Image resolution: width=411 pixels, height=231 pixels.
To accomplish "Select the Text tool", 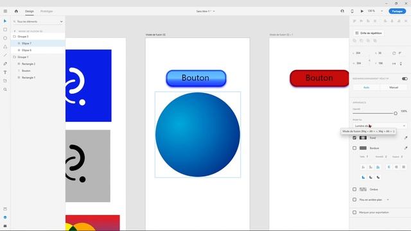I will point(5,73).
